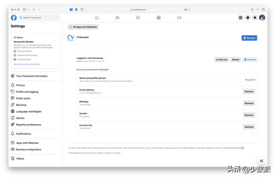Open new message compose icon
Image resolution: width=276 pixels, height=178 pixels.
click(261, 161)
